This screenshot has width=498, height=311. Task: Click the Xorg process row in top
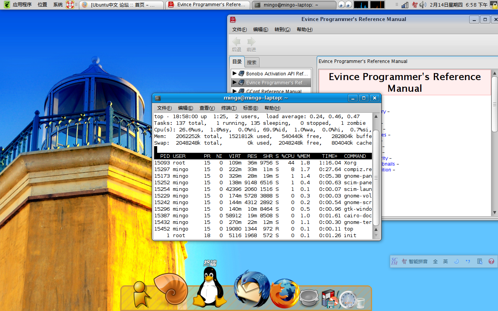pos(263,163)
